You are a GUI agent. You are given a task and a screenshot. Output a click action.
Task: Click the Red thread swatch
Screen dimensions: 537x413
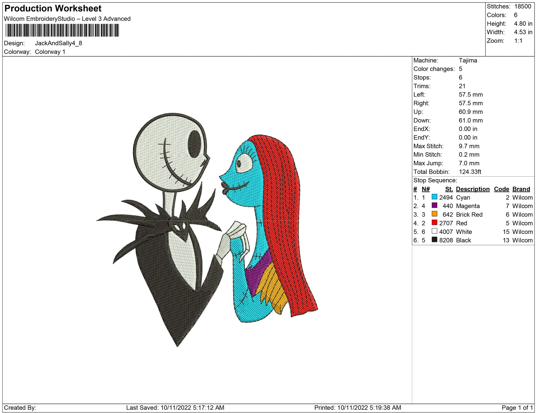point(434,223)
